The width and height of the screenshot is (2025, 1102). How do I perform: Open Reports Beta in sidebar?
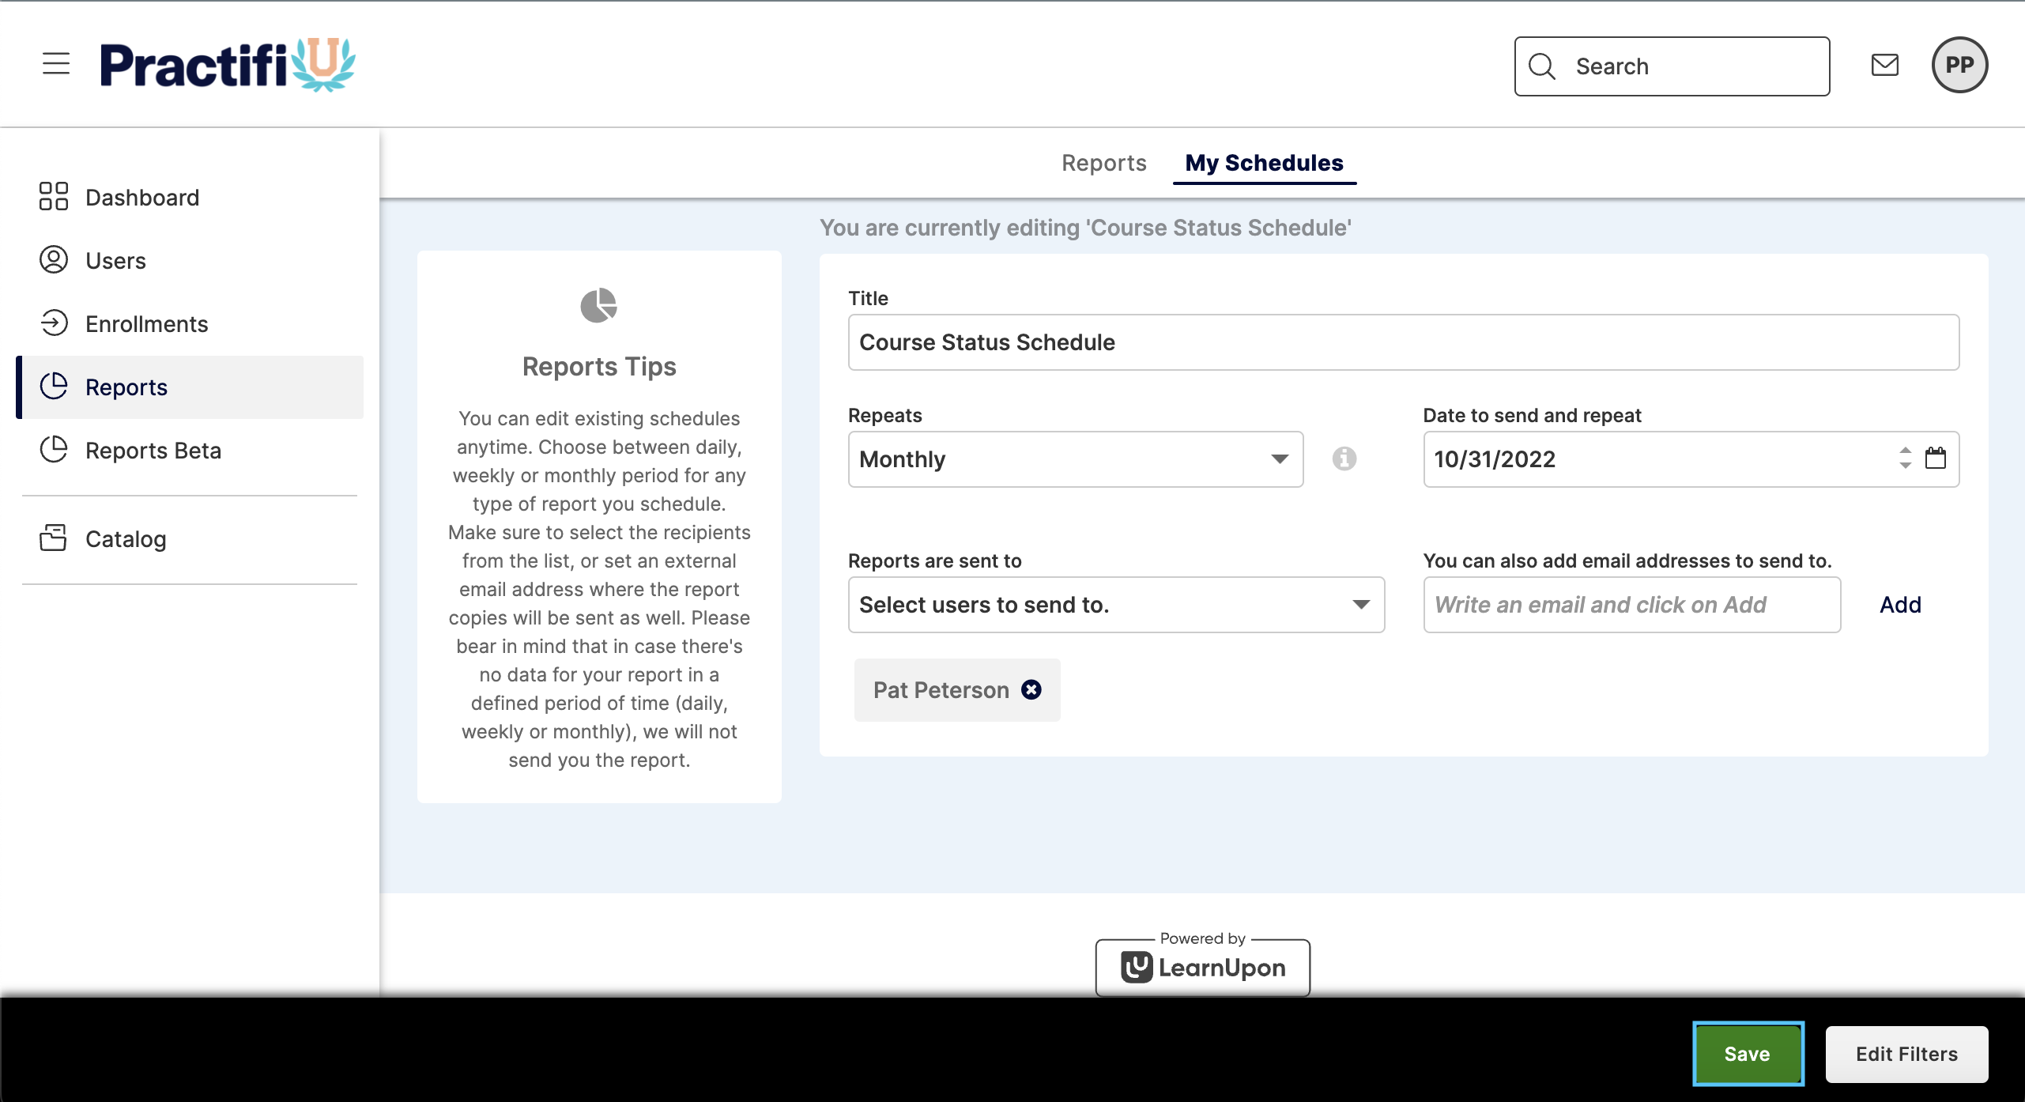click(190, 450)
